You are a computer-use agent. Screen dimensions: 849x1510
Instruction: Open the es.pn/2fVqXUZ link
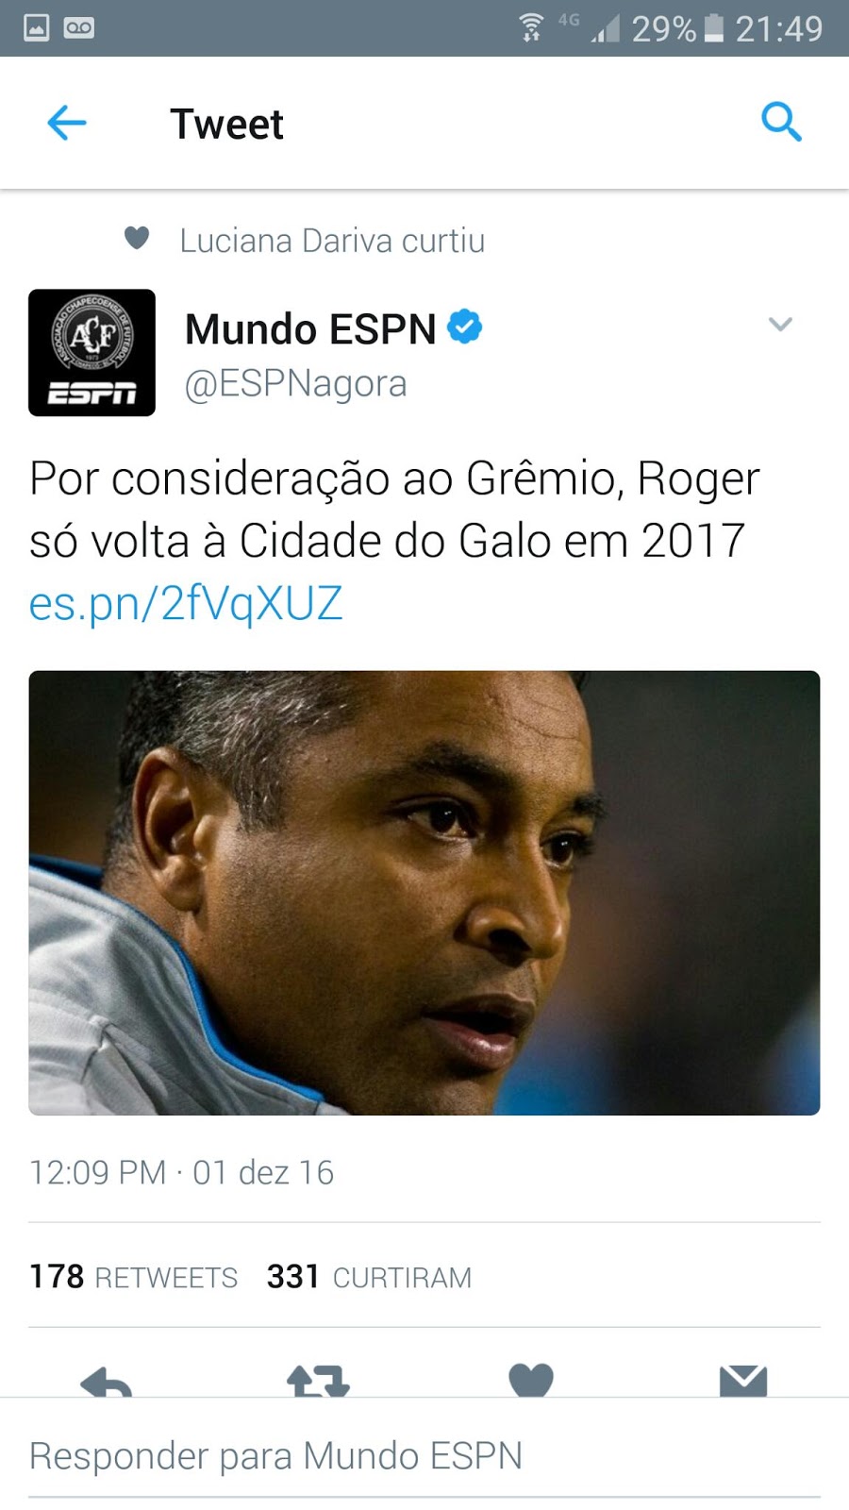186,603
